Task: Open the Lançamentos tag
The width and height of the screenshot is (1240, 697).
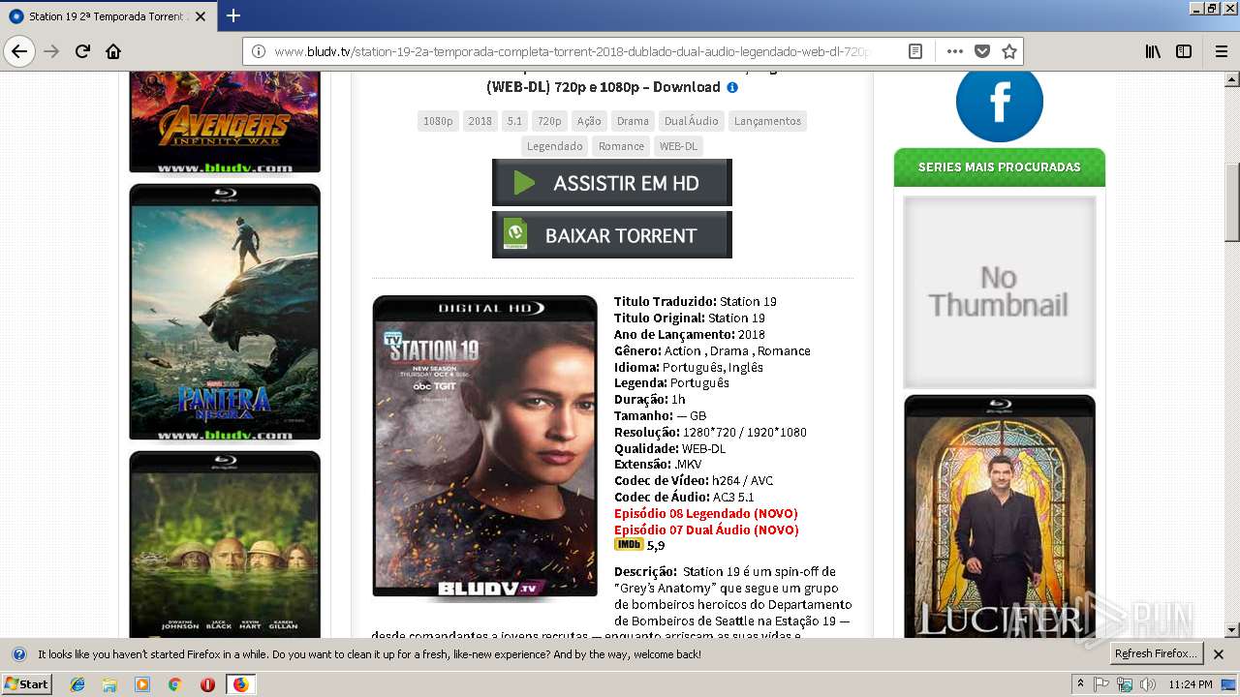Action: click(x=767, y=121)
